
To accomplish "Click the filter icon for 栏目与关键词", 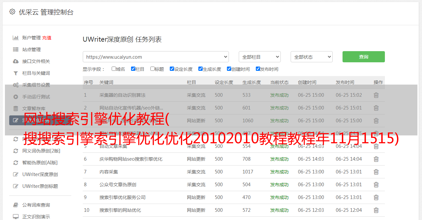I will 15,73.
